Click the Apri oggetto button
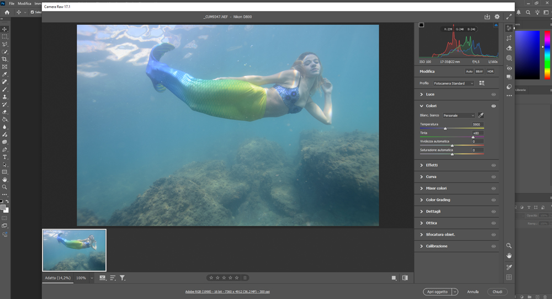The width and height of the screenshot is (552, 299). click(437, 292)
